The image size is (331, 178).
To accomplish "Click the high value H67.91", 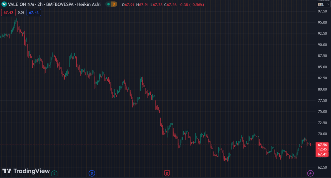I will coord(142,5).
